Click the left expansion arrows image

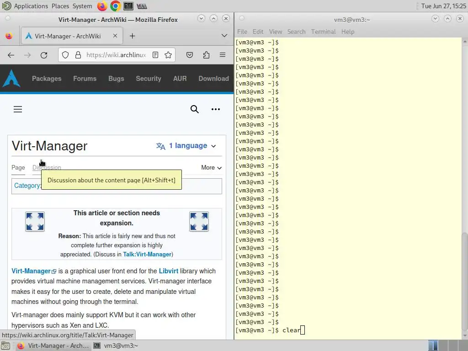[35, 222]
